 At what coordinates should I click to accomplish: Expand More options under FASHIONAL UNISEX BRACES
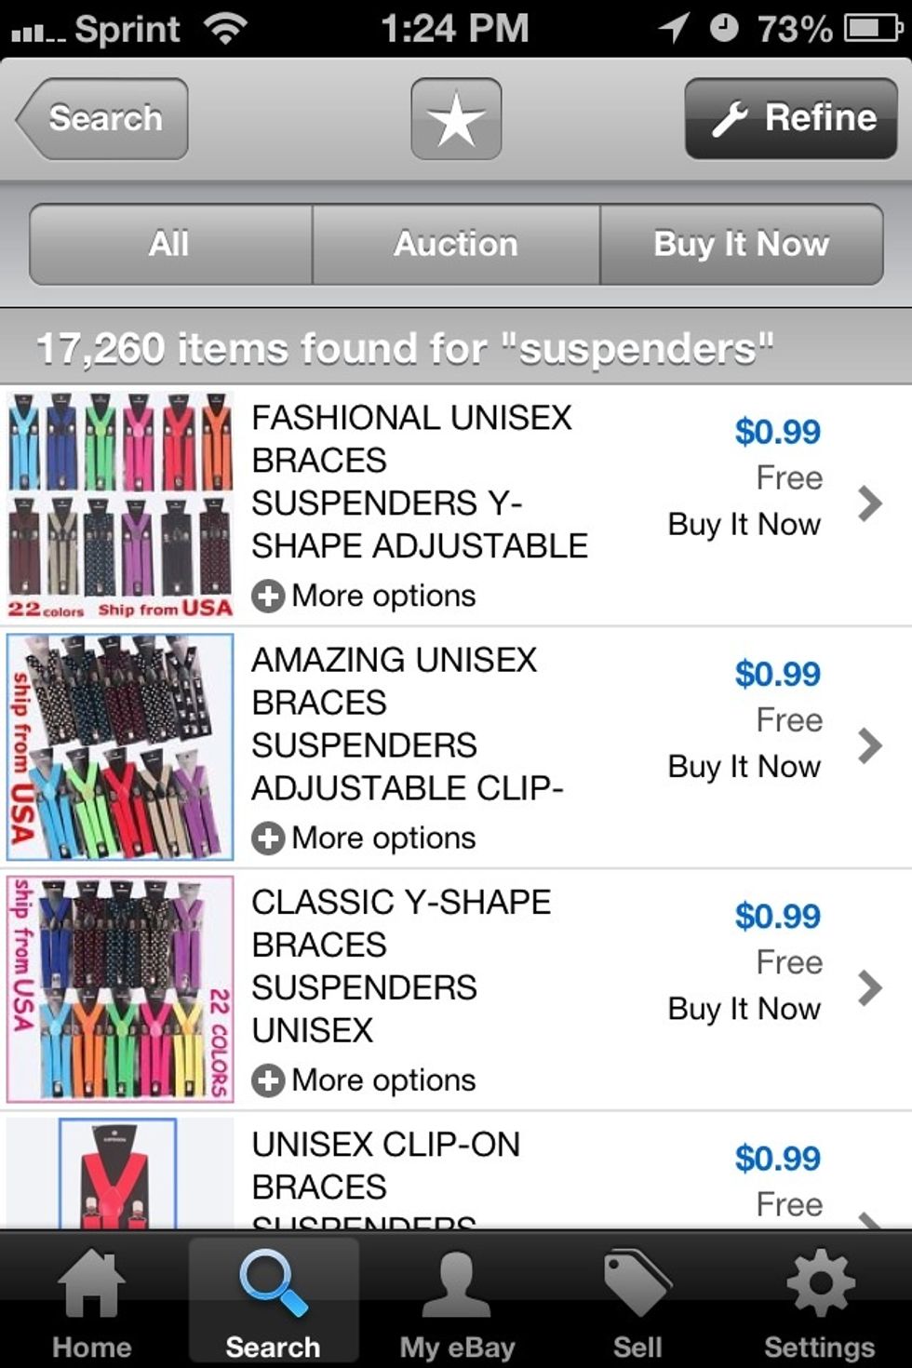pos(363,596)
